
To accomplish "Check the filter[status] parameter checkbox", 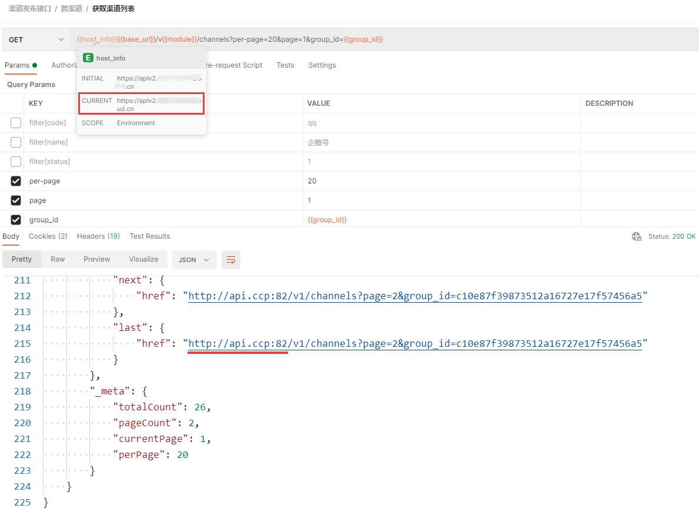I will coord(16,162).
